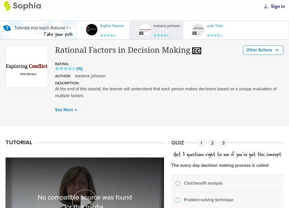Click the blue tutorials count badge

tap(7, 28)
